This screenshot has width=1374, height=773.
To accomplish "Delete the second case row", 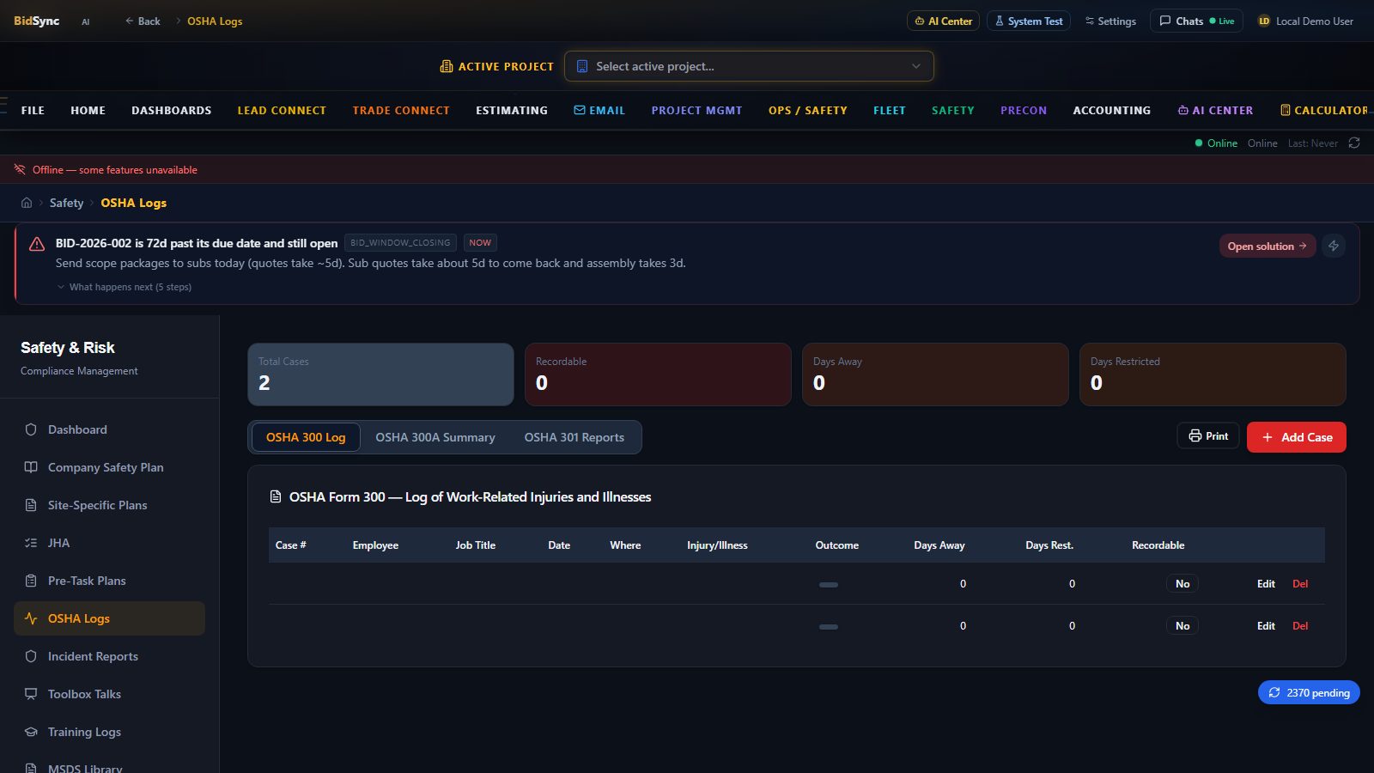I will [1300, 626].
